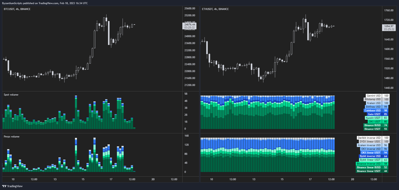The image size is (399, 190).
Task: Click the ByzantiumScripts published header text
Action: (x=45, y=3)
